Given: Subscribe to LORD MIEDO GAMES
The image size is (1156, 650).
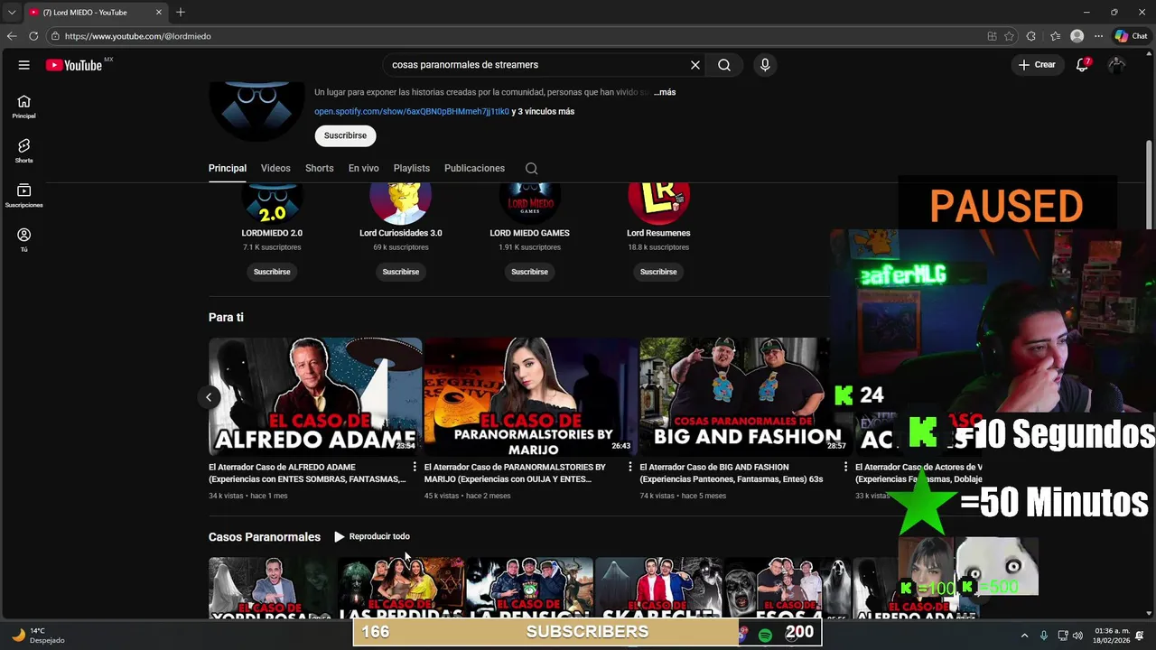Looking at the screenshot, I should pyautogui.click(x=529, y=272).
